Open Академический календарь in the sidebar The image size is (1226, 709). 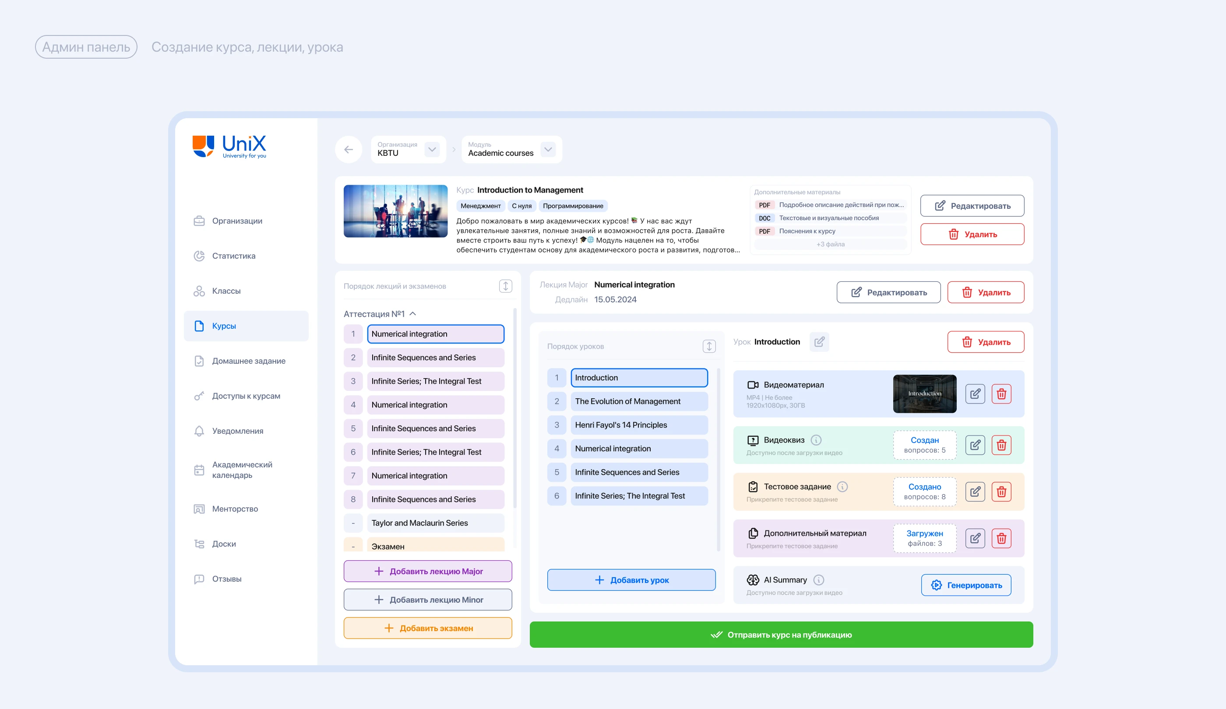click(242, 470)
